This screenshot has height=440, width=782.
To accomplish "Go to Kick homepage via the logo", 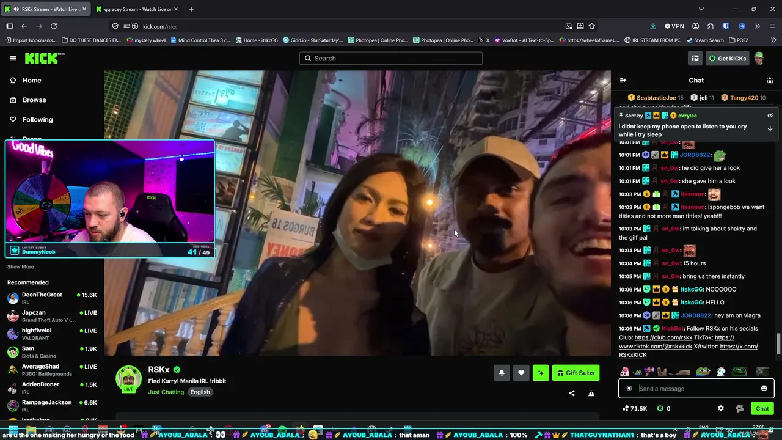I will [x=45, y=58].
